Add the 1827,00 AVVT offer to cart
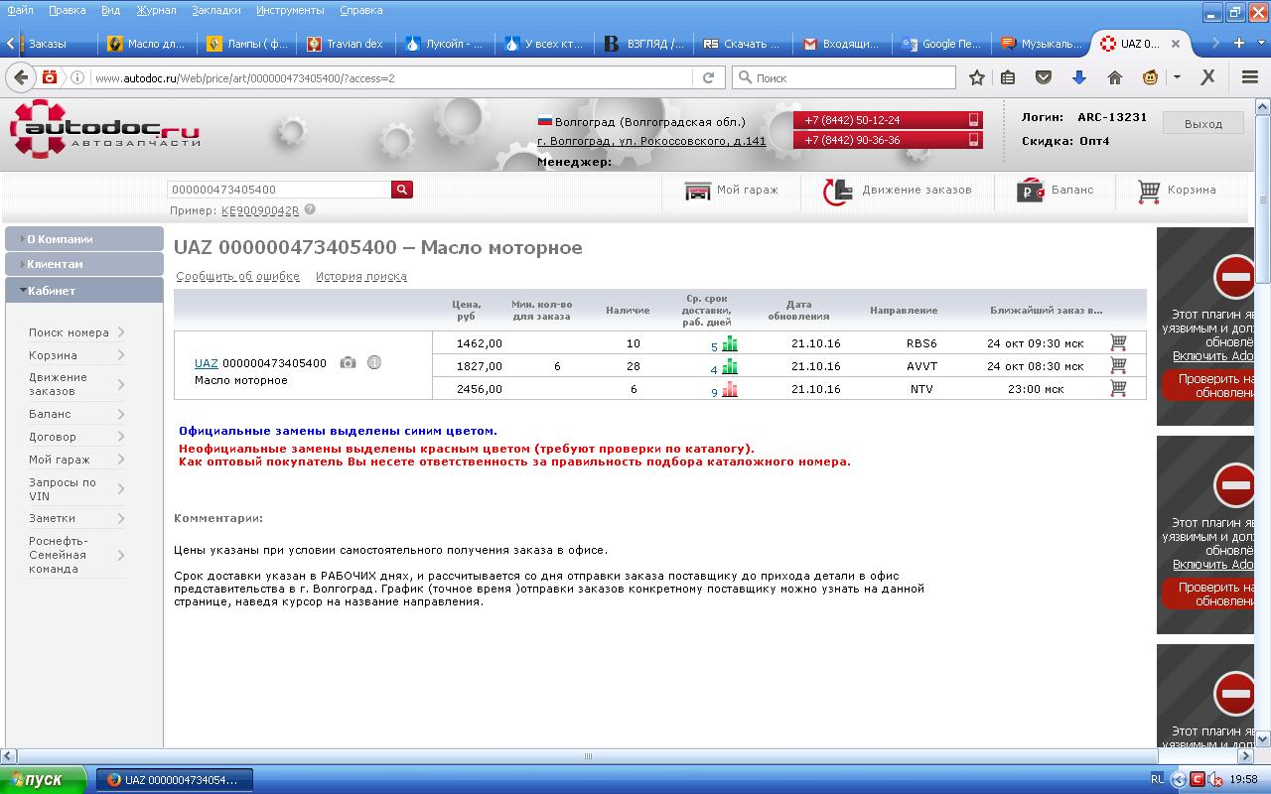The width and height of the screenshot is (1271, 794). click(1118, 365)
